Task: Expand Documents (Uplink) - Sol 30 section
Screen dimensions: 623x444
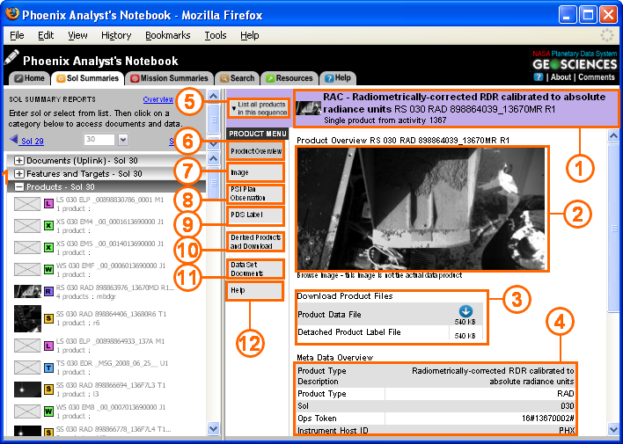Action: coord(19,161)
